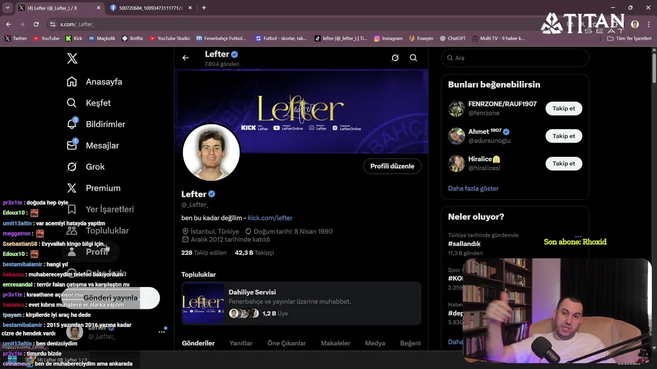Open the Maçkolik bookmark
Screen dimensions: 657x369
(102, 38)
